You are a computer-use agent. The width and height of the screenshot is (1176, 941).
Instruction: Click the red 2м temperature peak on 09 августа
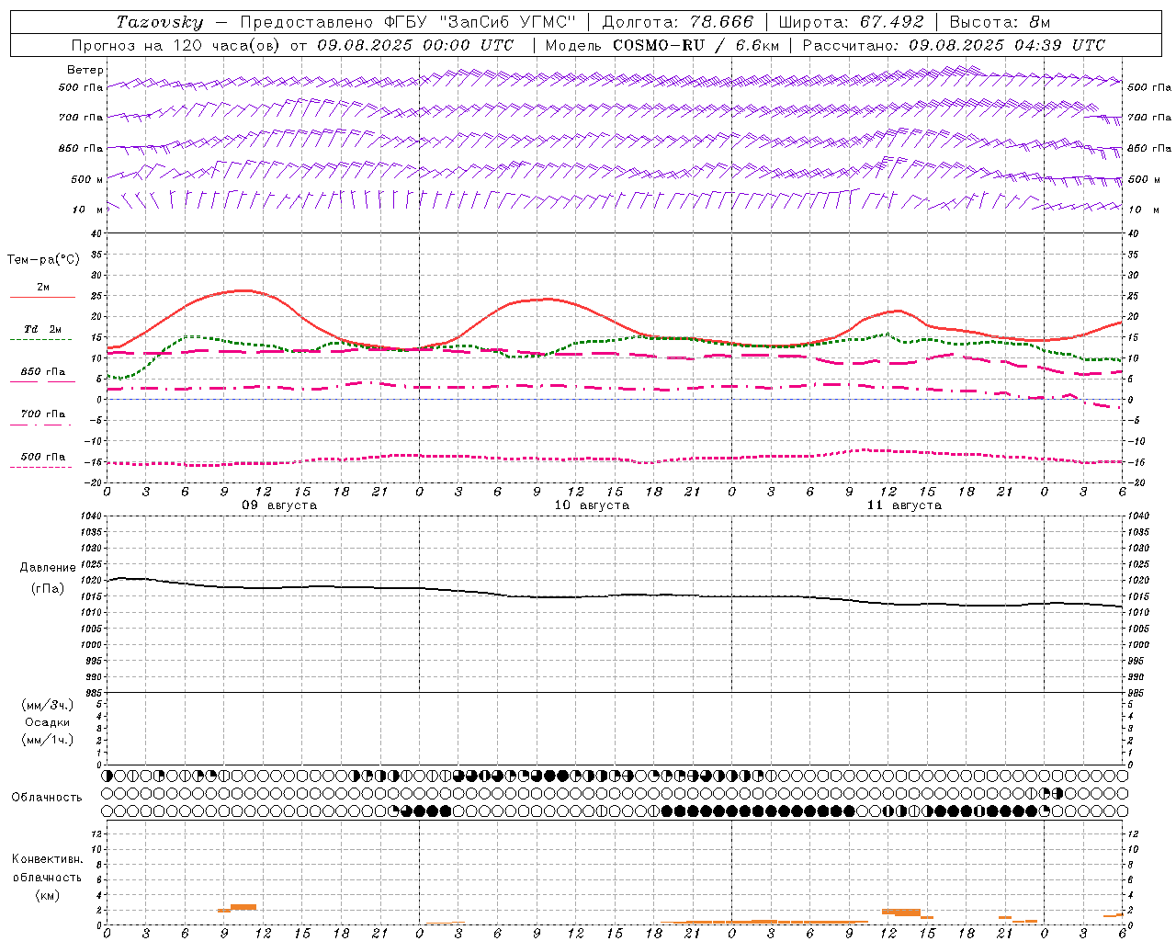[242, 290]
